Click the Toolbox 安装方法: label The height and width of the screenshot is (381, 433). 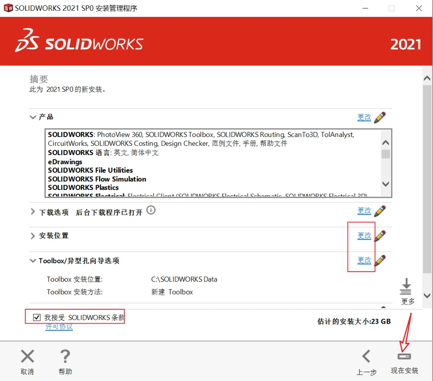(75, 292)
